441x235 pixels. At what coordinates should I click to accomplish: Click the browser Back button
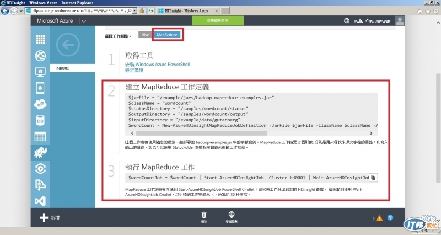5,11
